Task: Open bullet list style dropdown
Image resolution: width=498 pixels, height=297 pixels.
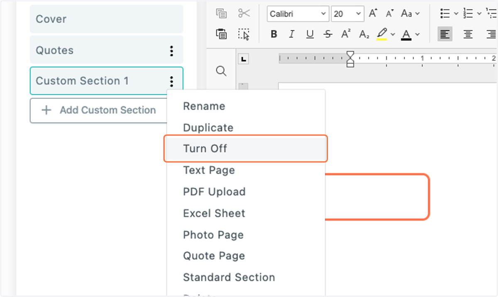Action: [x=456, y=14]
